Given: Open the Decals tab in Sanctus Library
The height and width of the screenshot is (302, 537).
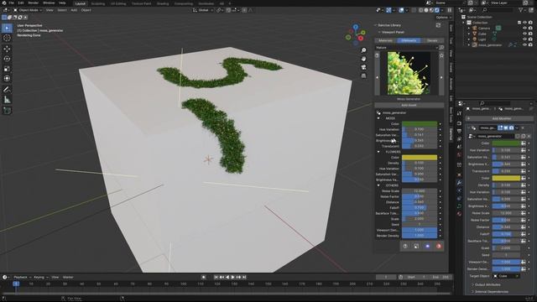Looking at the screenshot, I should tap(432, 40).
